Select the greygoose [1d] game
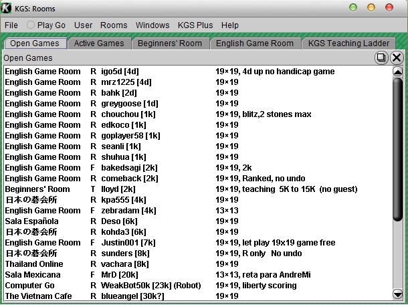The height and width of the screenshot is (305, 408). 198,103
